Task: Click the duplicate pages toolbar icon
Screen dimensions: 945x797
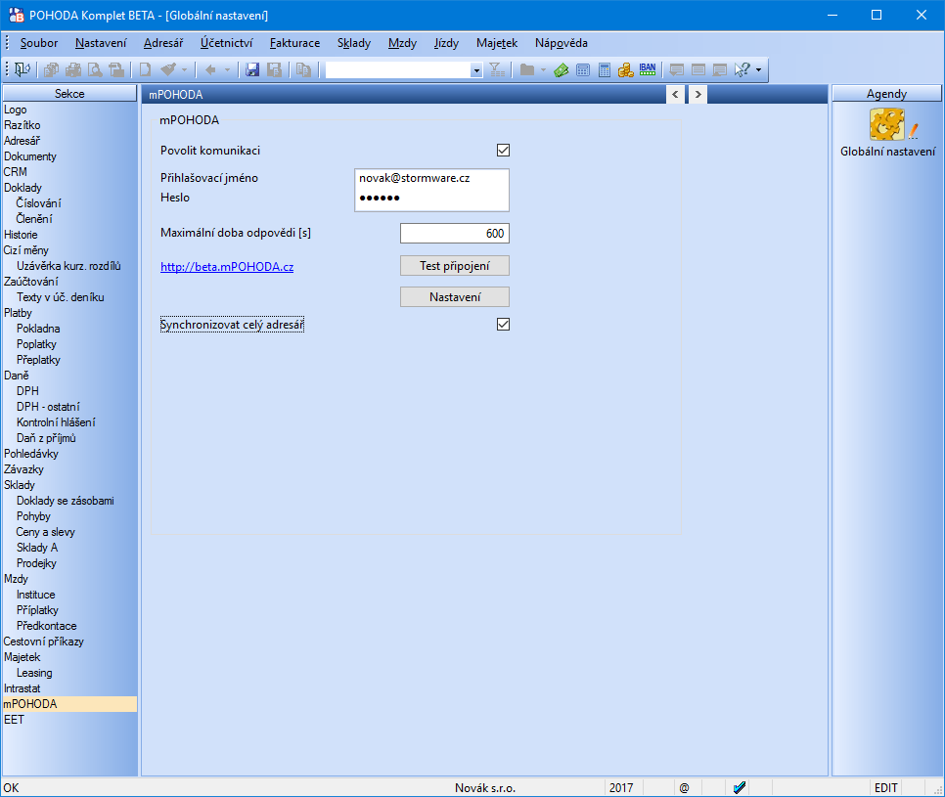Action: pos(303,69)
